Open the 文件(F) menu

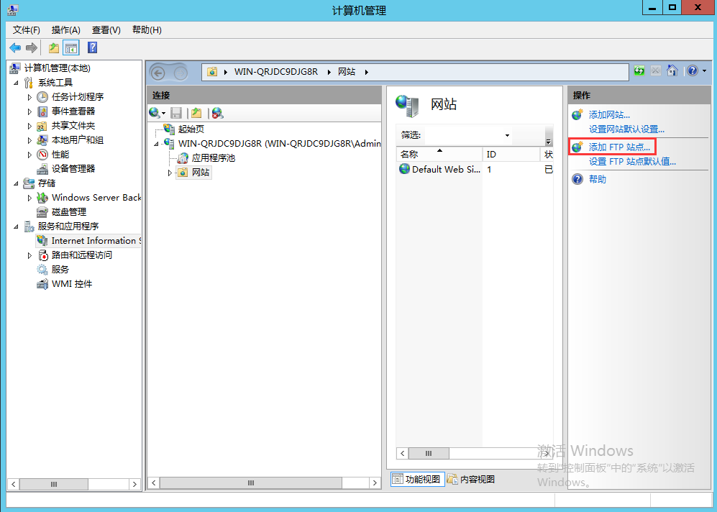(27, 30)
